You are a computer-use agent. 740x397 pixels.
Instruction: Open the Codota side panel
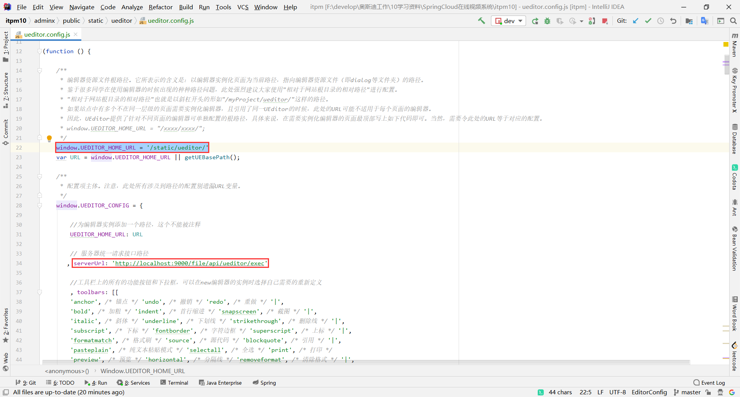pos(735,177)
